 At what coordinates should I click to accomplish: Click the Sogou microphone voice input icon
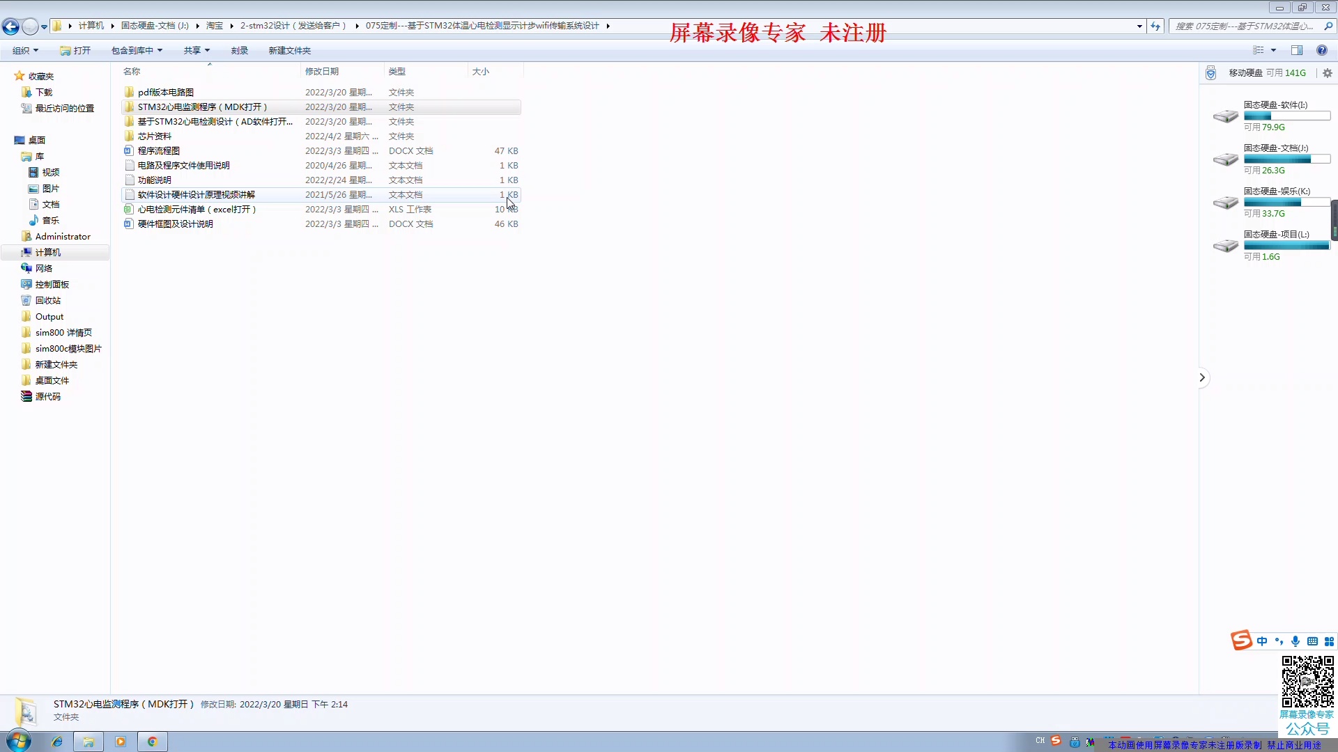1295,641
